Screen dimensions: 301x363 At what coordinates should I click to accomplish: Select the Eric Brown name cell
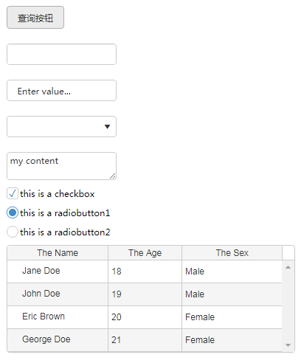pos(58,317)
